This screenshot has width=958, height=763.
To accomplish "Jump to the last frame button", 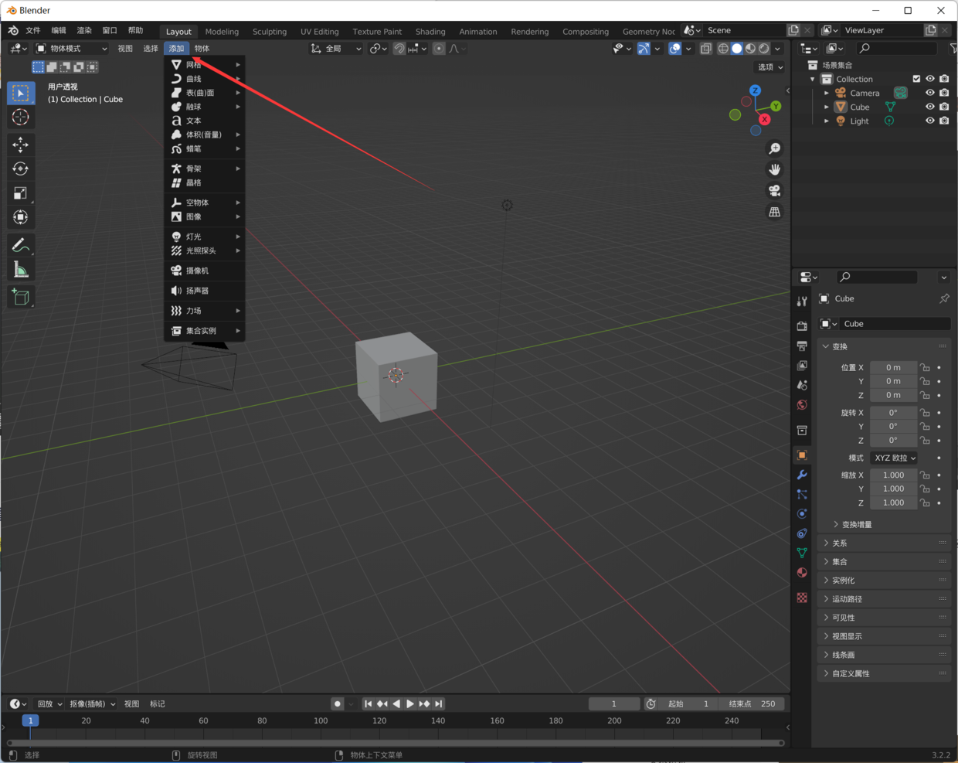I will [439, 703].
